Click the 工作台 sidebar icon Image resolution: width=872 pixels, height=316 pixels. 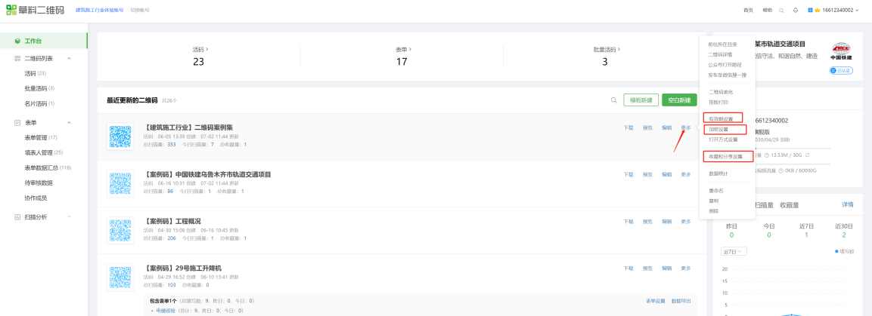(x=17, y=41)
